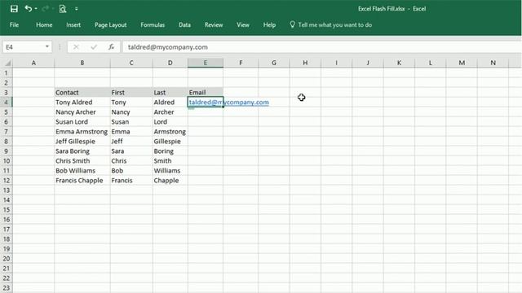Select the Williams last name cell
The image size is (522, 293).
tap(170, 171)
